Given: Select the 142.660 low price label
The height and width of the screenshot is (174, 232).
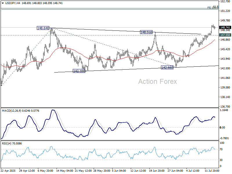Looking at the screenshot, I should click(167, 67).
